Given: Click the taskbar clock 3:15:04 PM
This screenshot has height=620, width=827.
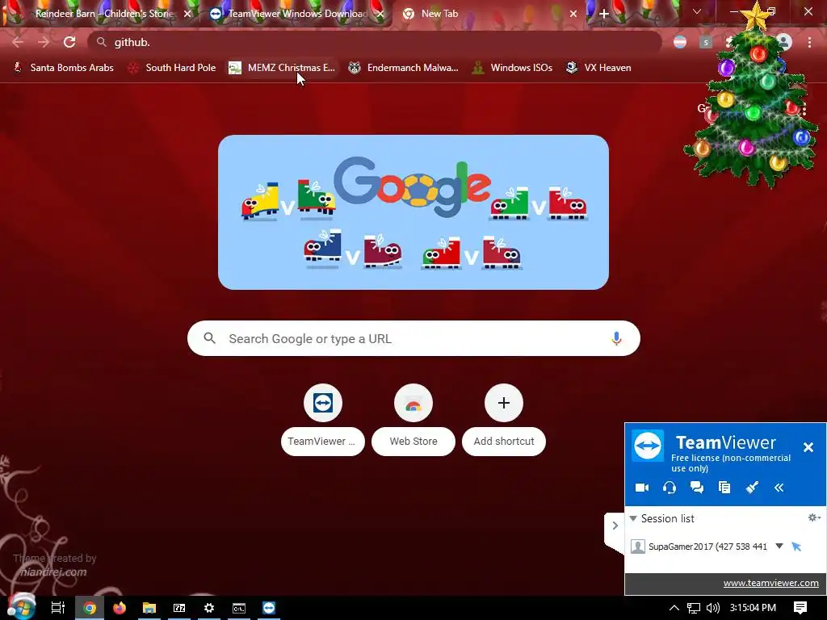Looking at the screenshot, I should (753, 608).
